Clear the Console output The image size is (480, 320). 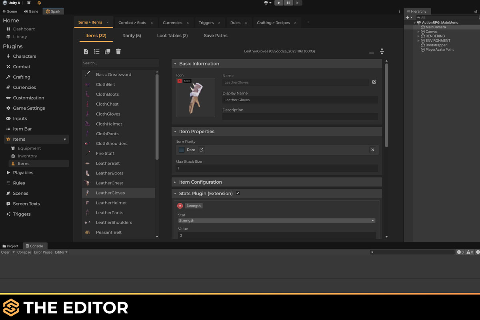pos(6,252)
